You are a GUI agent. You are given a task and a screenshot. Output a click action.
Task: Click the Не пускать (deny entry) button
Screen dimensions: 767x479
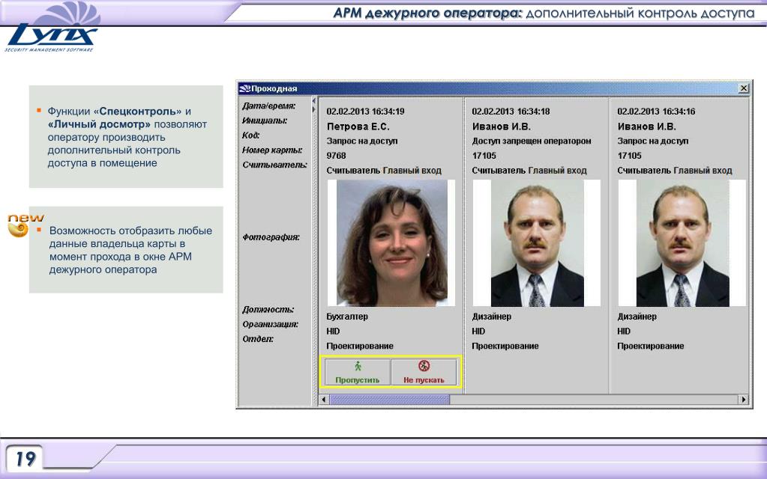click(424, 373)
